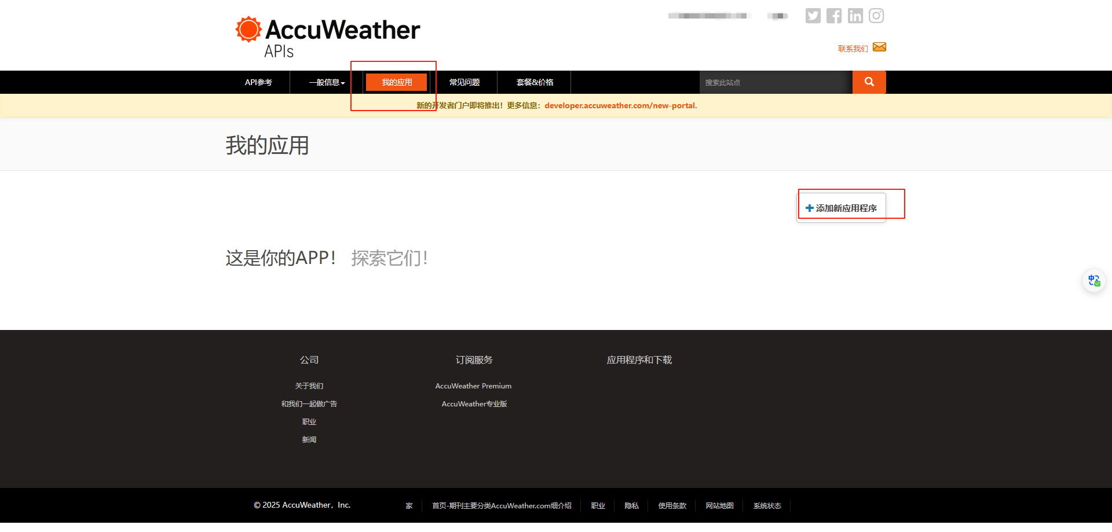Open the 我的应用 menu item
This screenshot has width=1112, height=532.
(396, 82)
